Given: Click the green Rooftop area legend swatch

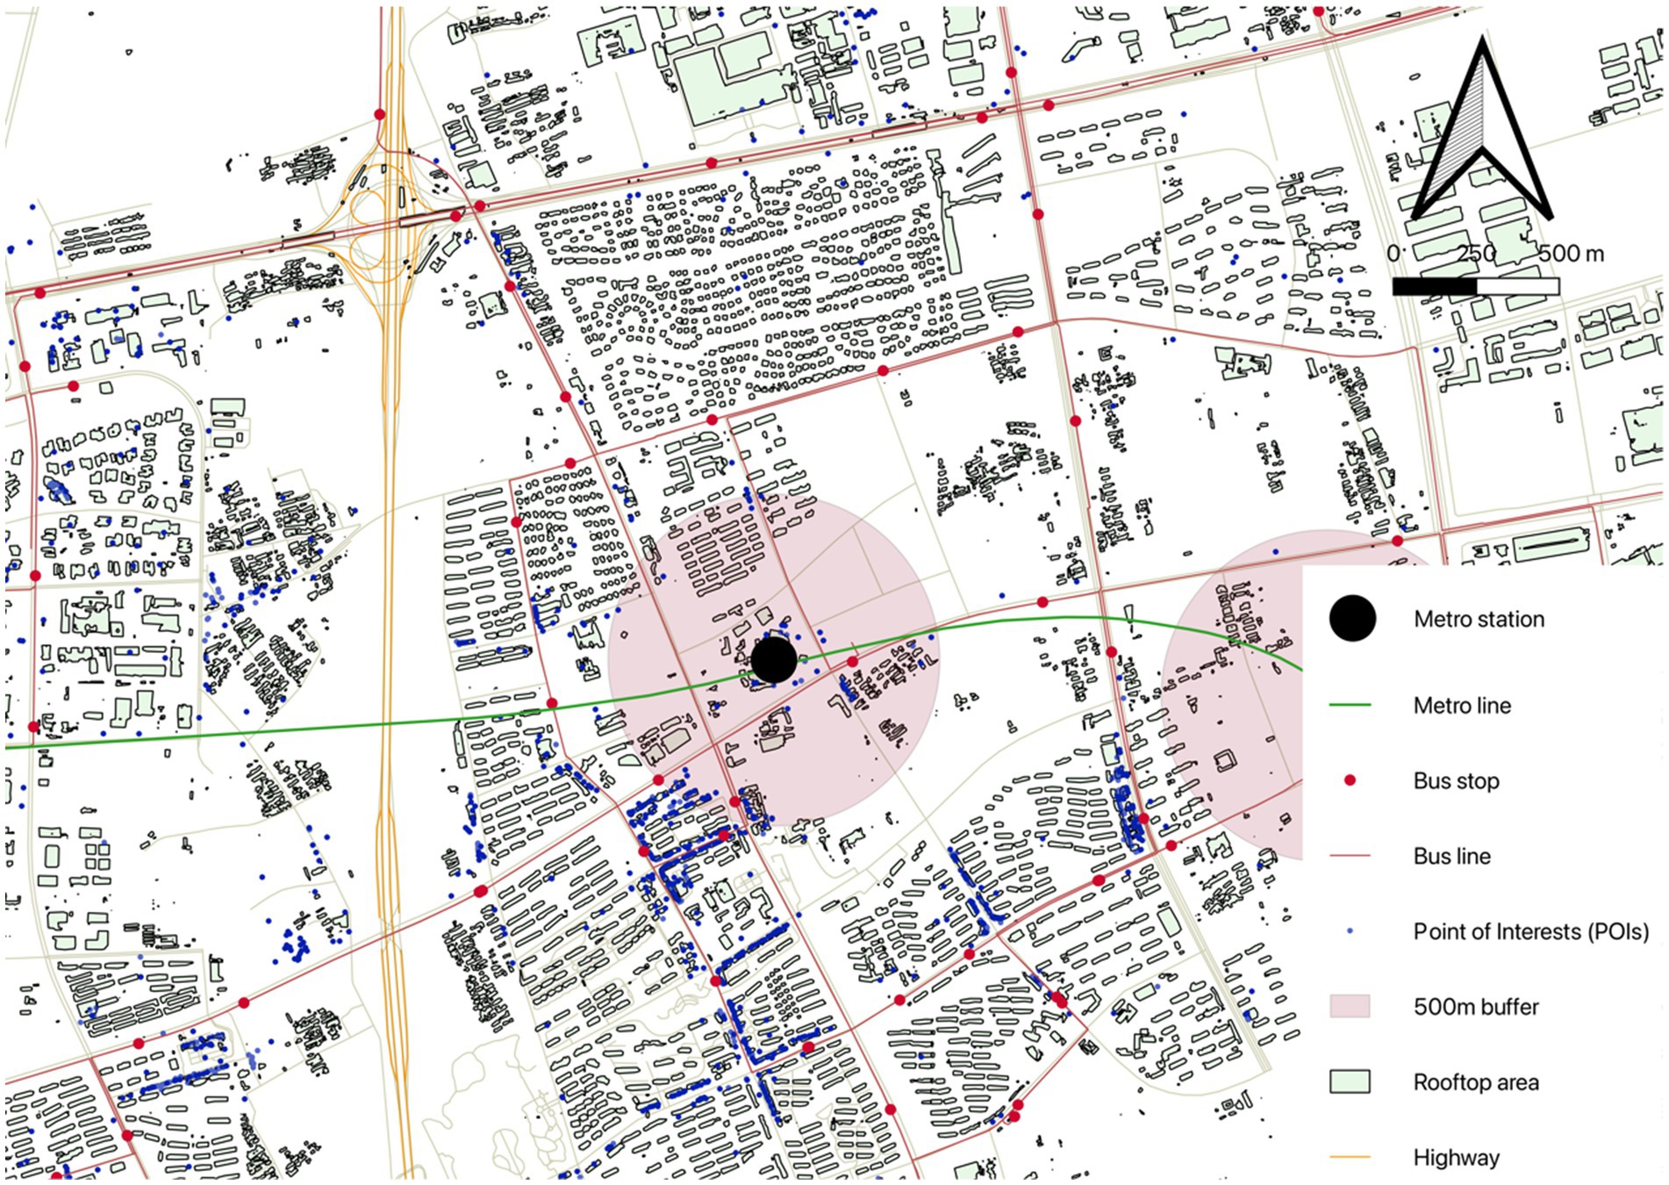Looking at the screenshot, I should pos(1350,1082).
